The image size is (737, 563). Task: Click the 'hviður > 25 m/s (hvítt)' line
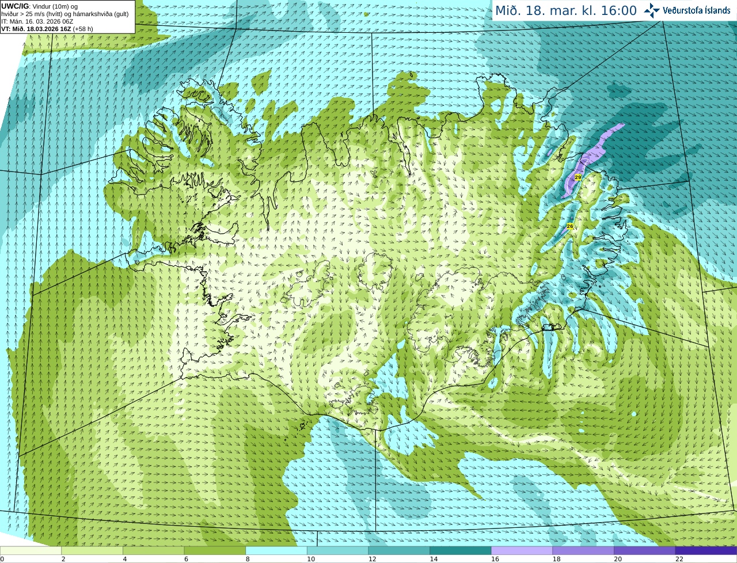coord(65,14)
